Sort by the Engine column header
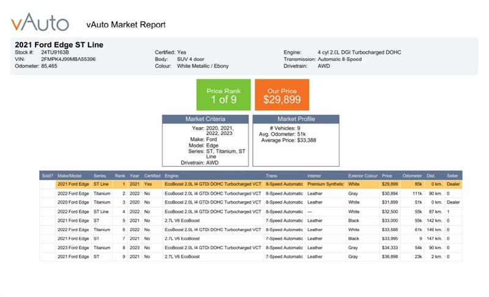Screen dimensions: 489x297 click(172, 176)
